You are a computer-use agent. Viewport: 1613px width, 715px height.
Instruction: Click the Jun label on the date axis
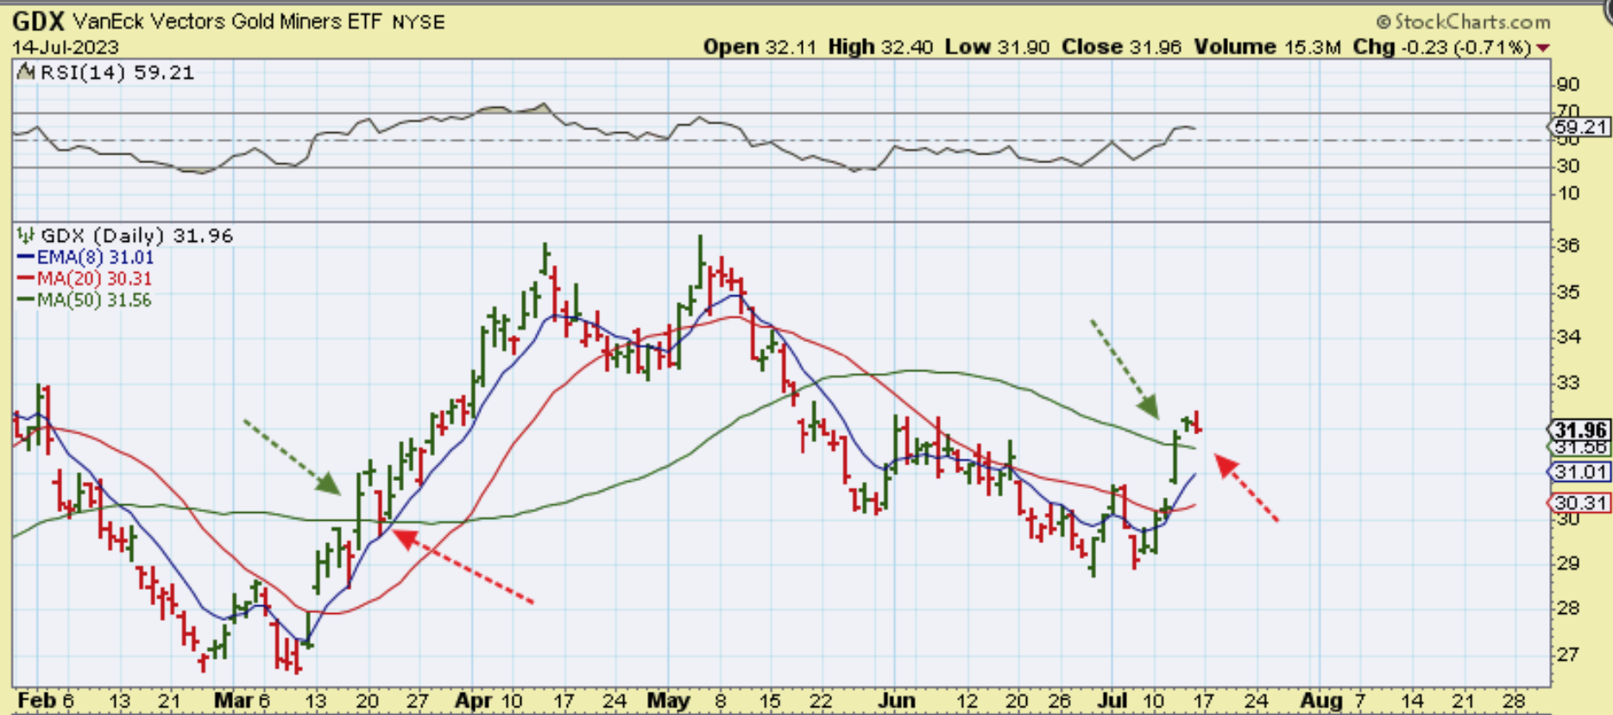(897, 700)
